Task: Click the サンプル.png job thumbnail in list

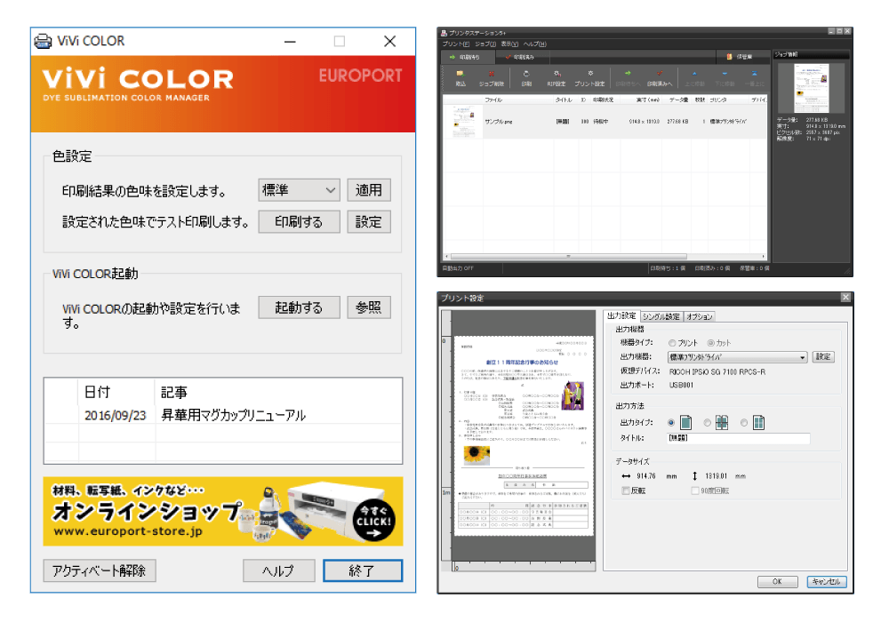Action: coord(463,122)
